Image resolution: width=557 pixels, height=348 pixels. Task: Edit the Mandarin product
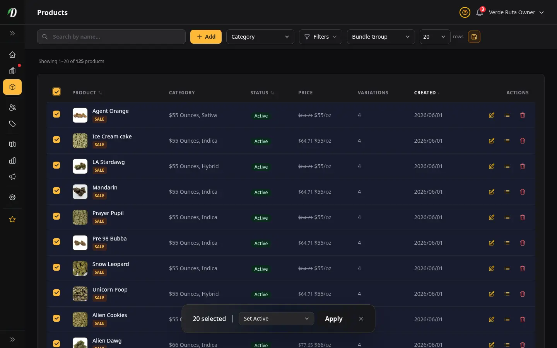click(x=492, y=192)
